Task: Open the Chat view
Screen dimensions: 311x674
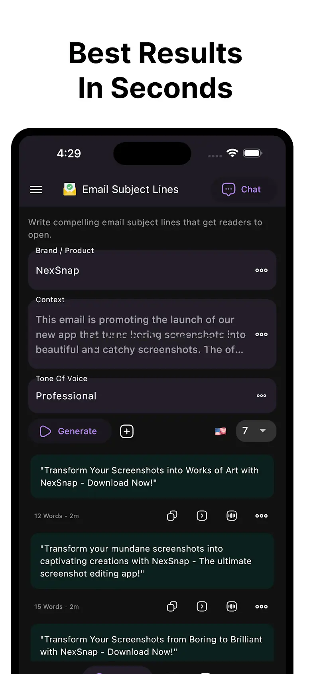Action: 242,189
